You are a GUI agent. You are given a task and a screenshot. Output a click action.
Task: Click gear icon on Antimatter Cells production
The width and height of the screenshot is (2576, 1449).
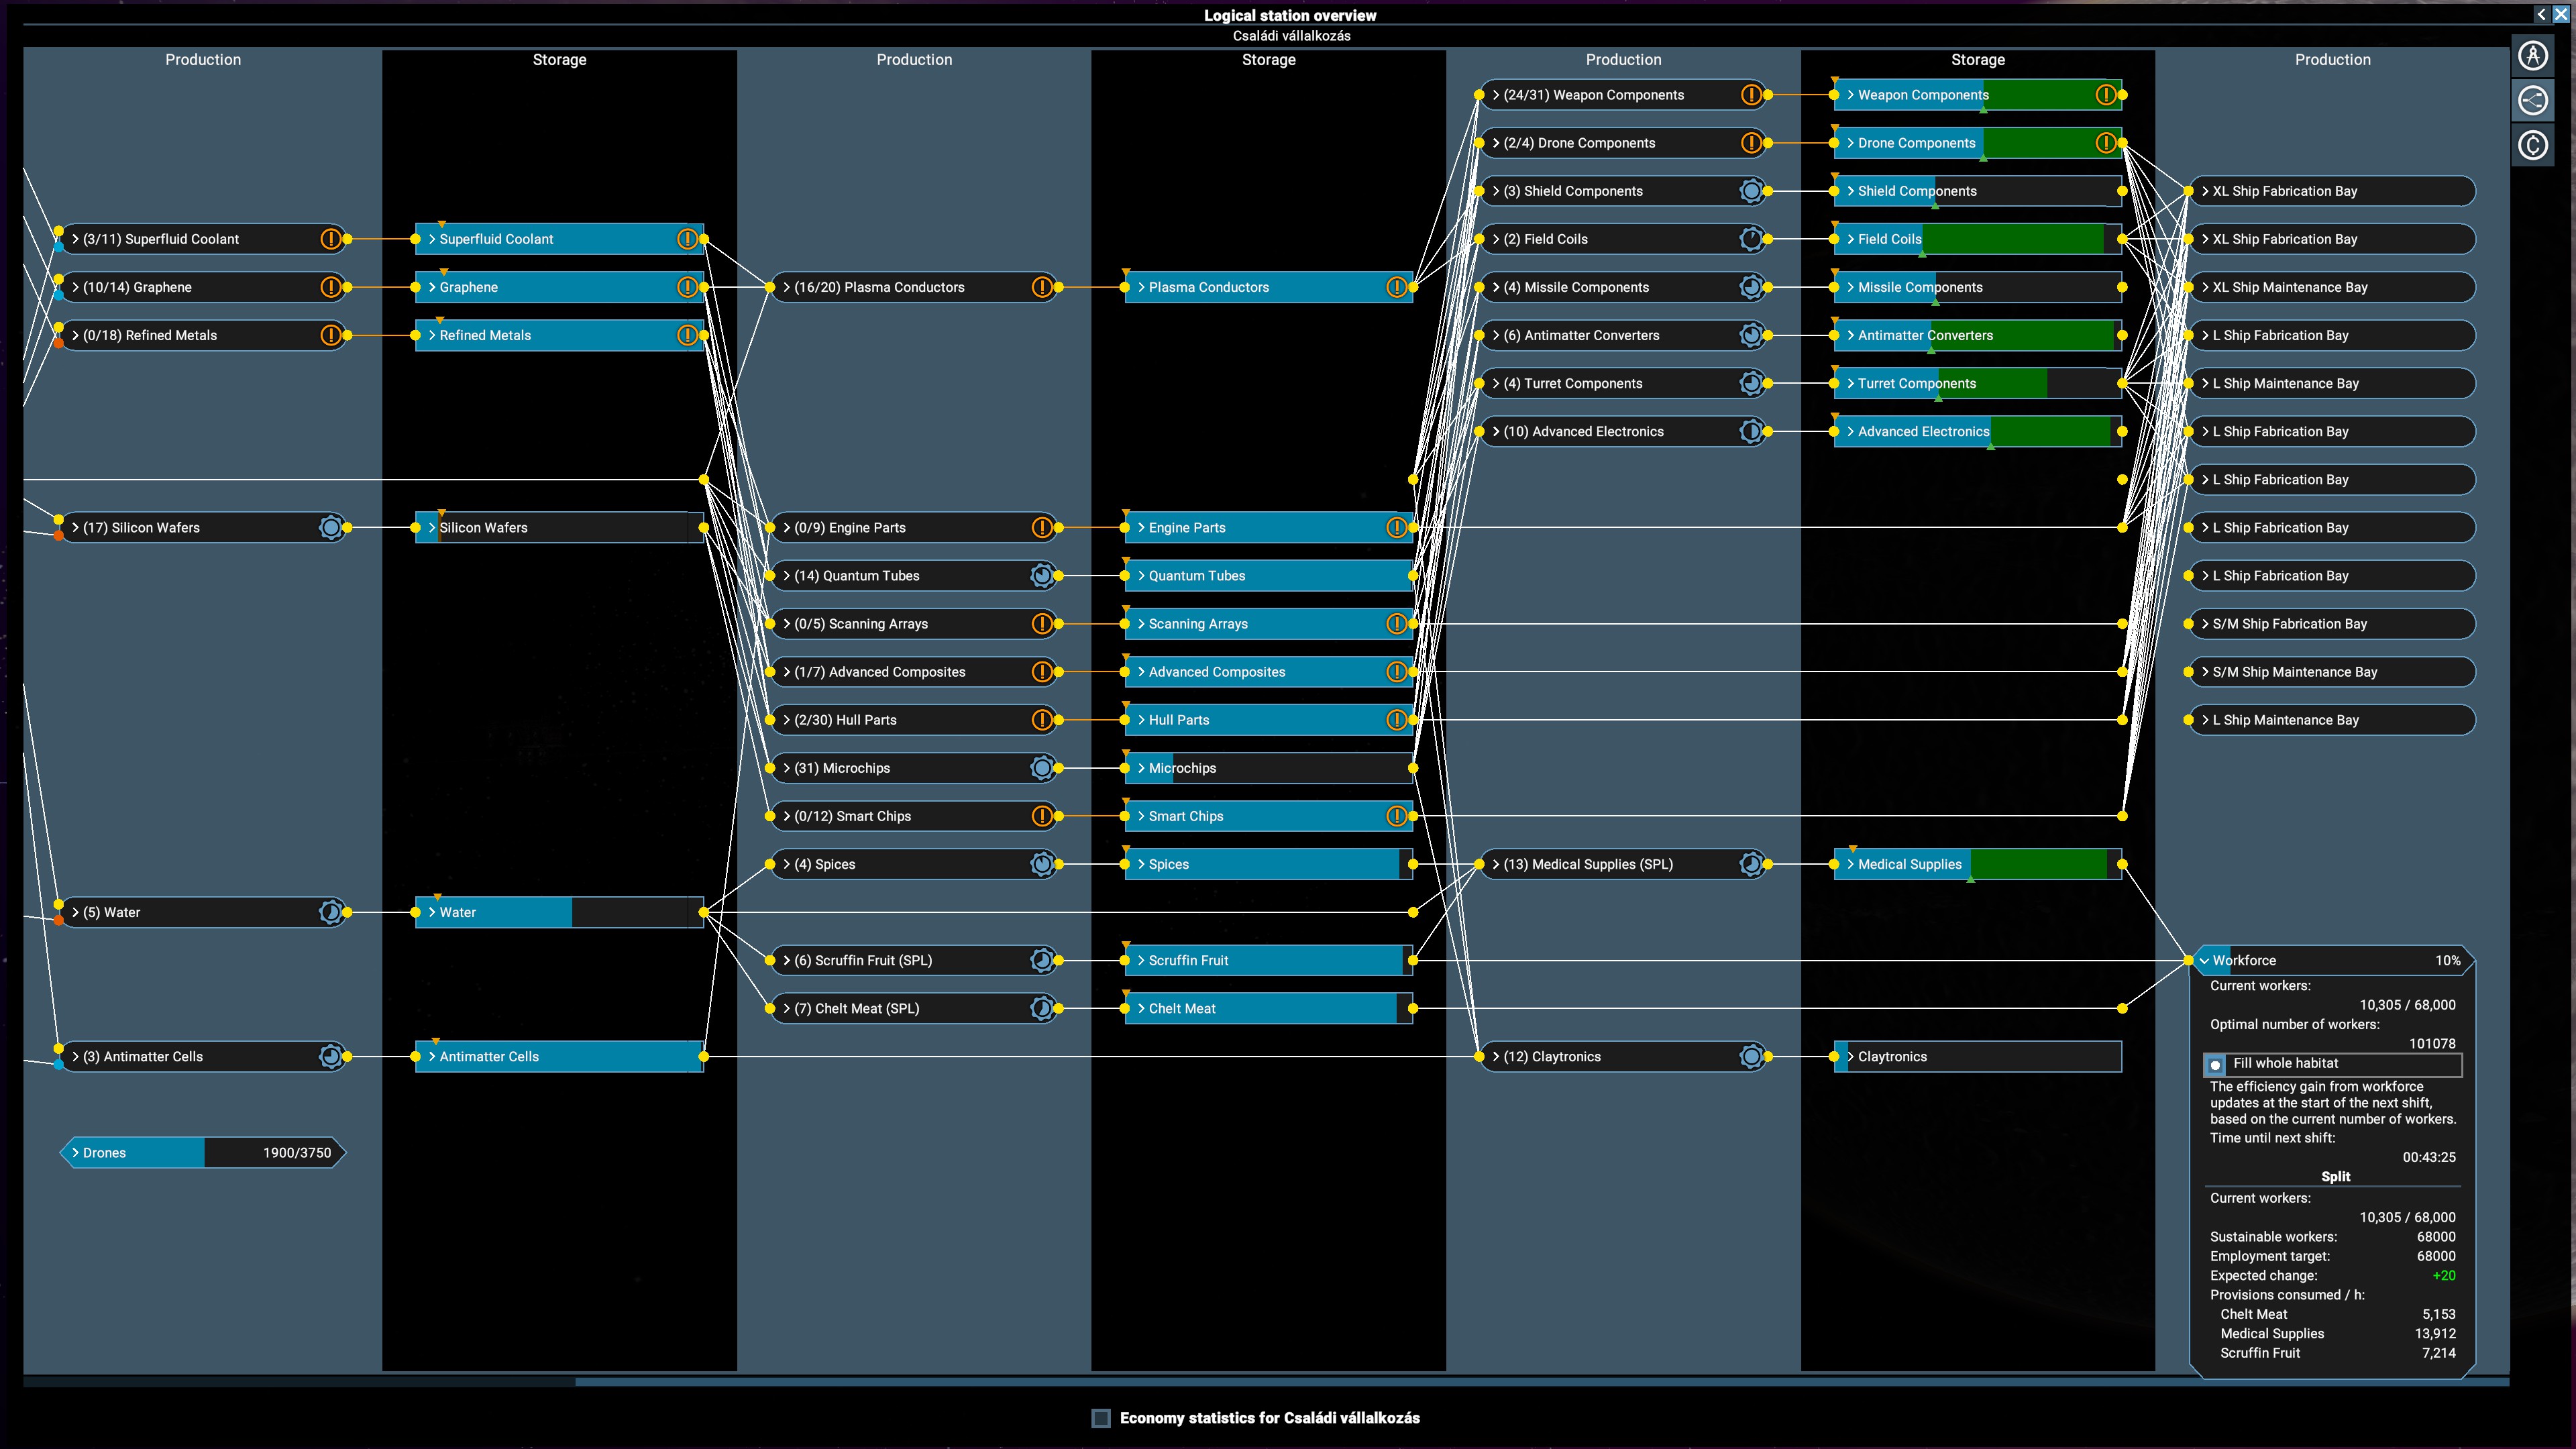coord(330,1056)
